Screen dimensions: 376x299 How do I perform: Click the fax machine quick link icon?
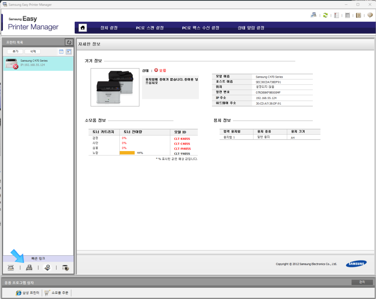[x=29, y=268]
